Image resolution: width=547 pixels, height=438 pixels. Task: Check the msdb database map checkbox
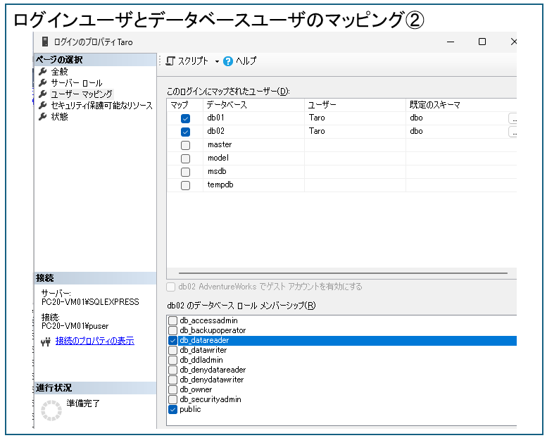click(186, 172)
